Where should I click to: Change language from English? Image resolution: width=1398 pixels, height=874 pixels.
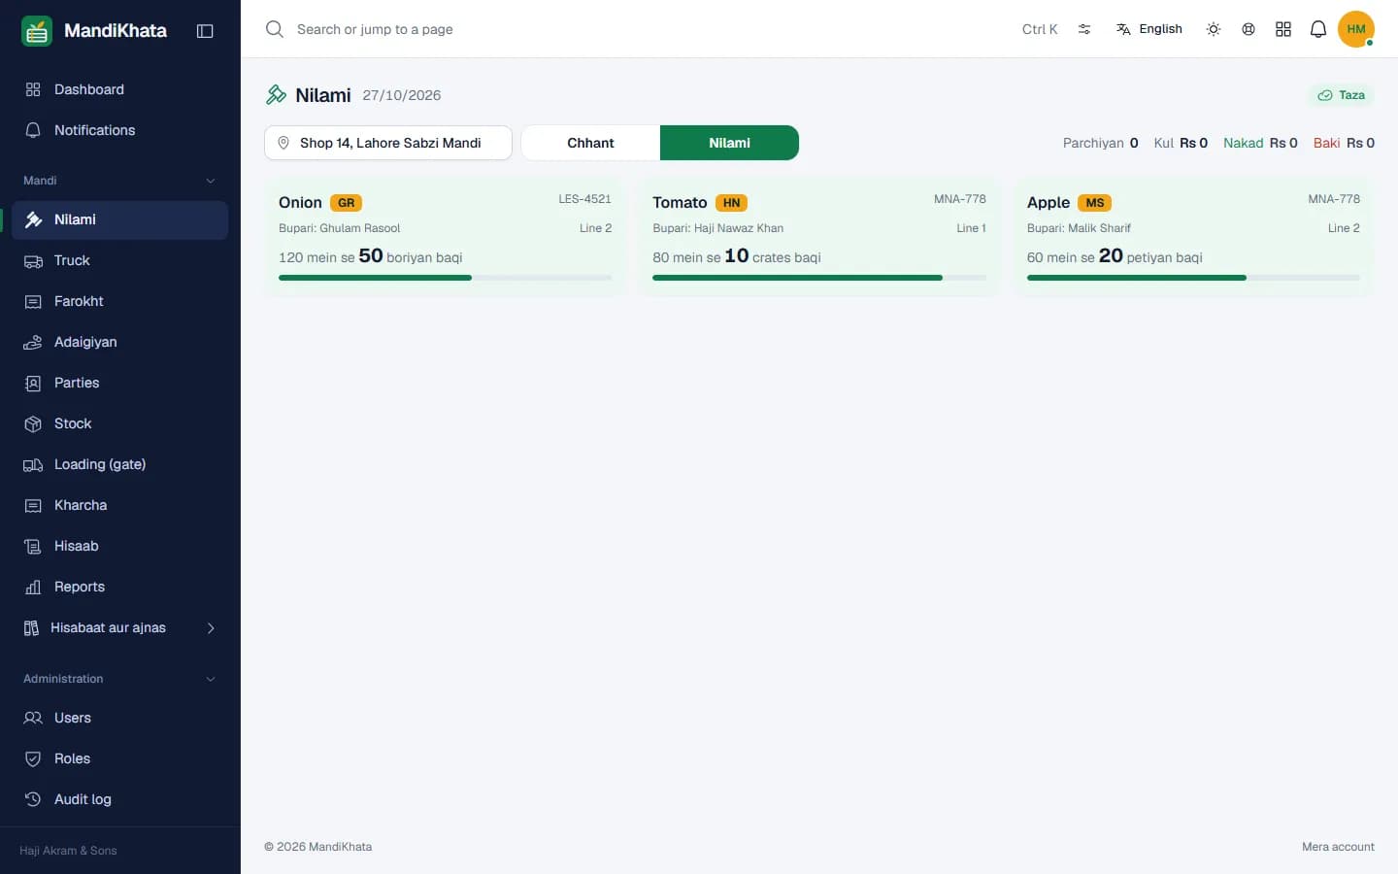pyautogui.click(x=1149, y=29)
